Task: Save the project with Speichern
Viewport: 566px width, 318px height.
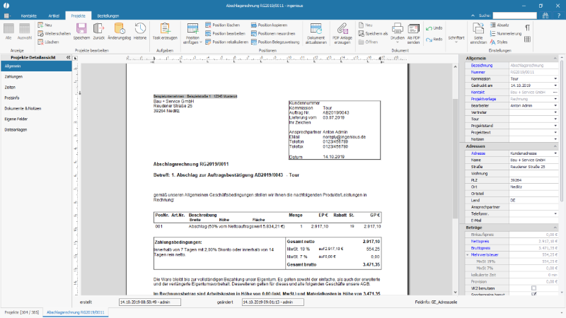Action: 81,31
